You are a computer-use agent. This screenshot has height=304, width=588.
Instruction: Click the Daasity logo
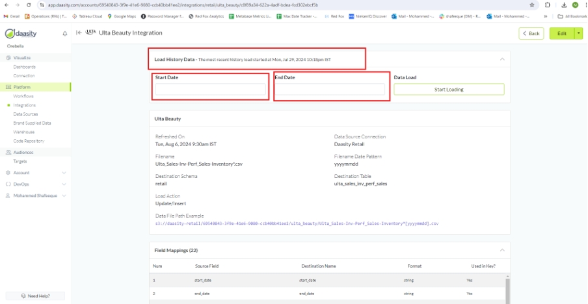pos(21,33)
